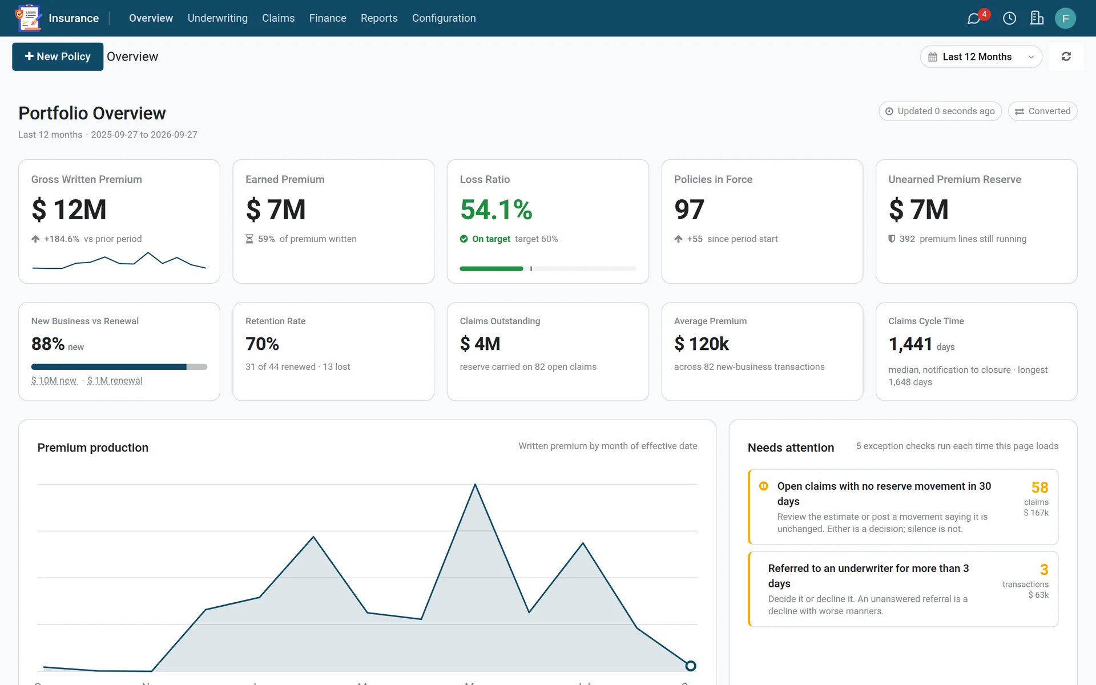Open the Claims menu
This screenshot has height=685, width=1096.
[278, 18]
